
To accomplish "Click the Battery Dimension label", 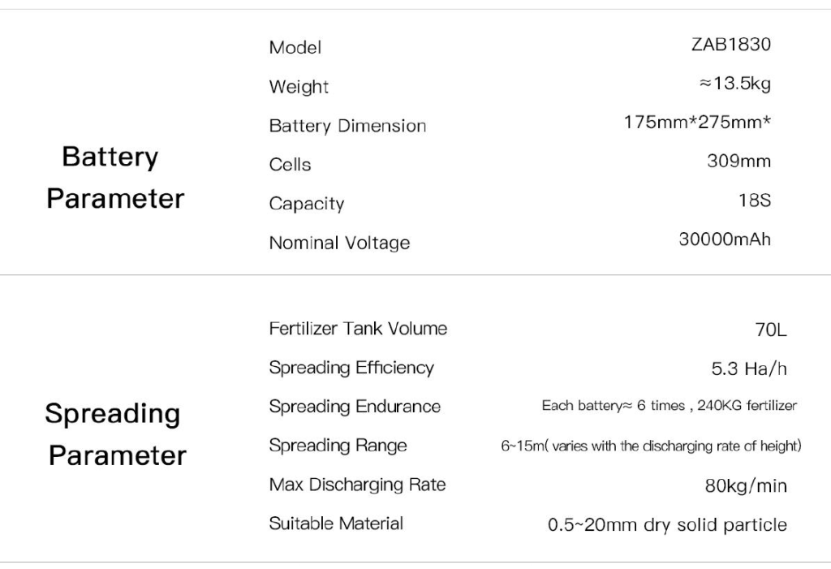I will click(x=347, y=126).
